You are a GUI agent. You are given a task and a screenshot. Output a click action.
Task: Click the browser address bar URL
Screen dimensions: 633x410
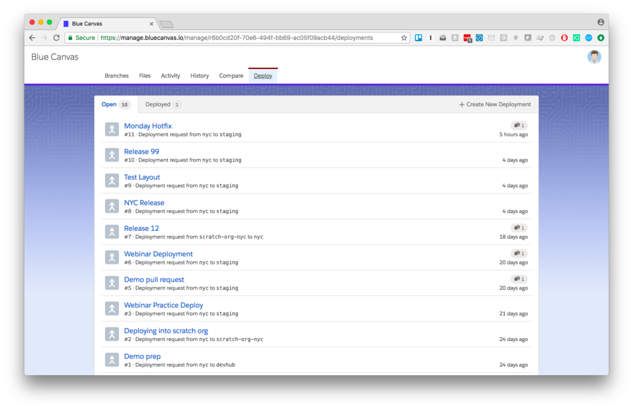click(x=237, y=38)
